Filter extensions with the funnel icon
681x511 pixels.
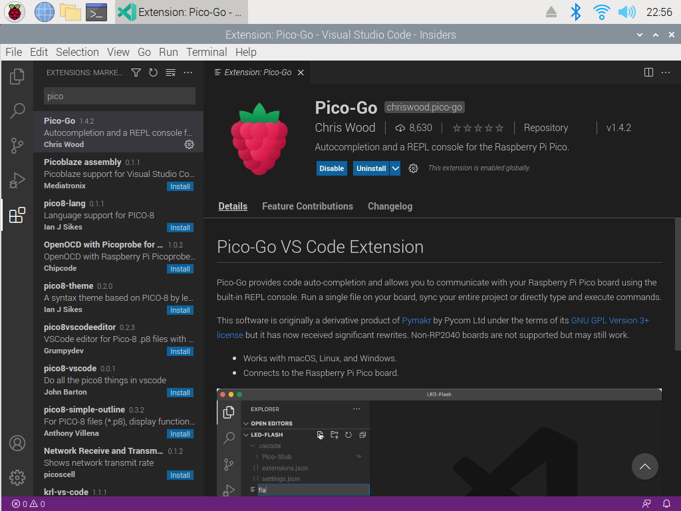[x=136, y=73]
